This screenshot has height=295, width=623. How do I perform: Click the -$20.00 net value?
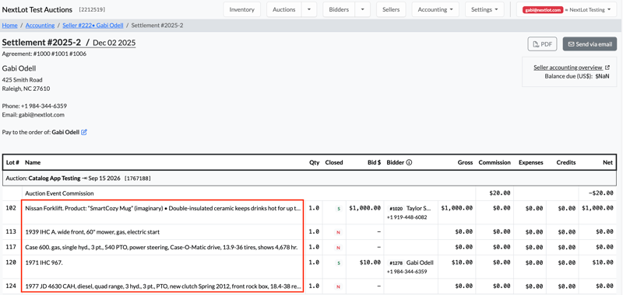pos(601,193)
